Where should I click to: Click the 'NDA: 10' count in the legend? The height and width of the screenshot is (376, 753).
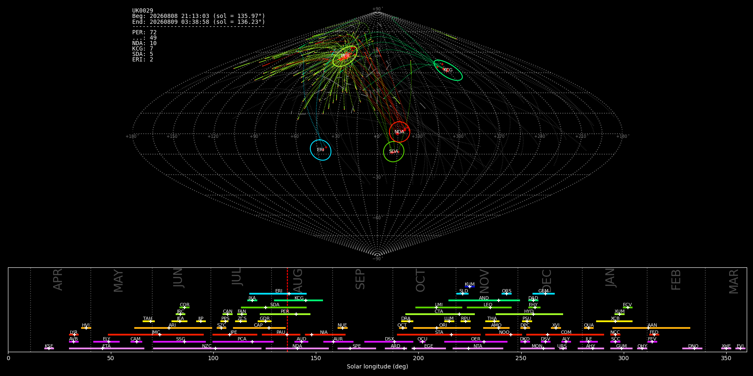click(x=144, y=43)
